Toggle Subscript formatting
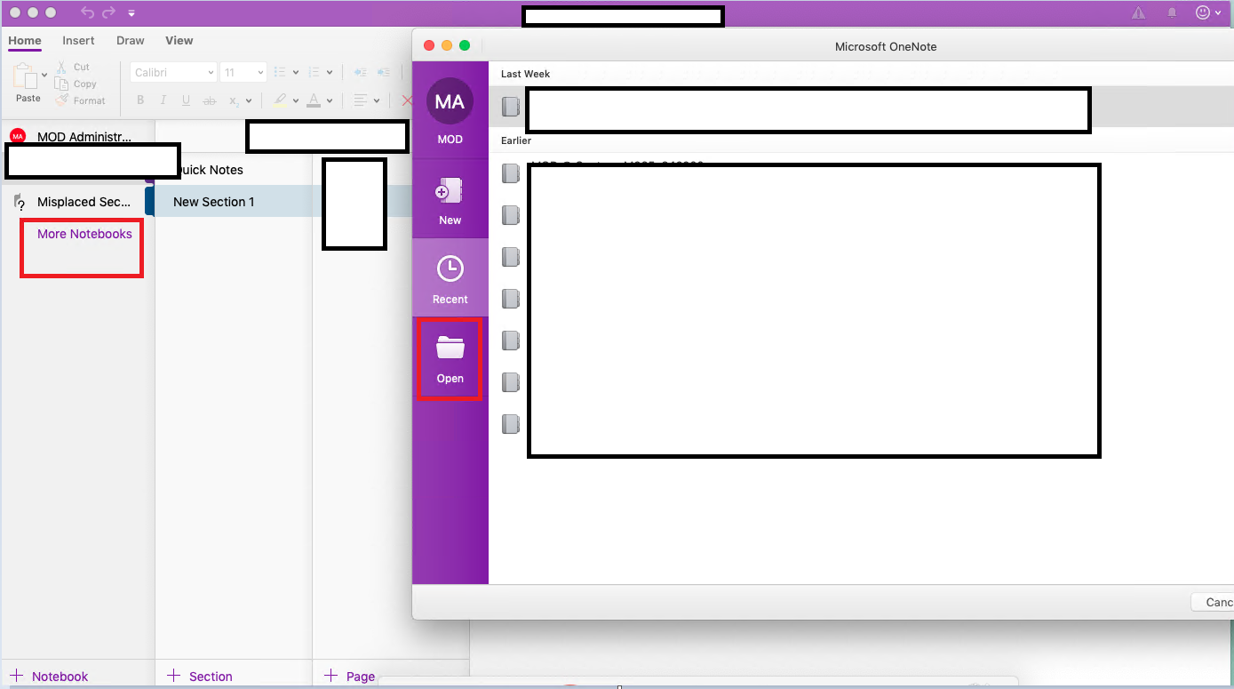Image resolution: width=1234 pixels, height=689 pixels. (234, 101)
